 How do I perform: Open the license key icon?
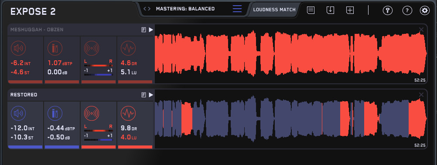[x=388, y=10]
